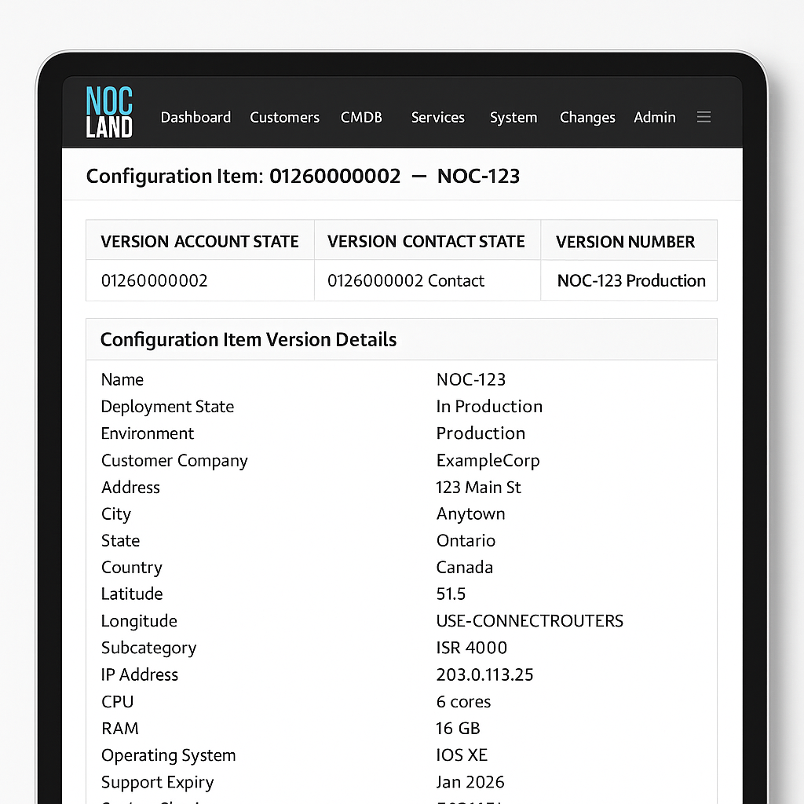Select the 203.0.113.25 IP value

click(484, 674)
